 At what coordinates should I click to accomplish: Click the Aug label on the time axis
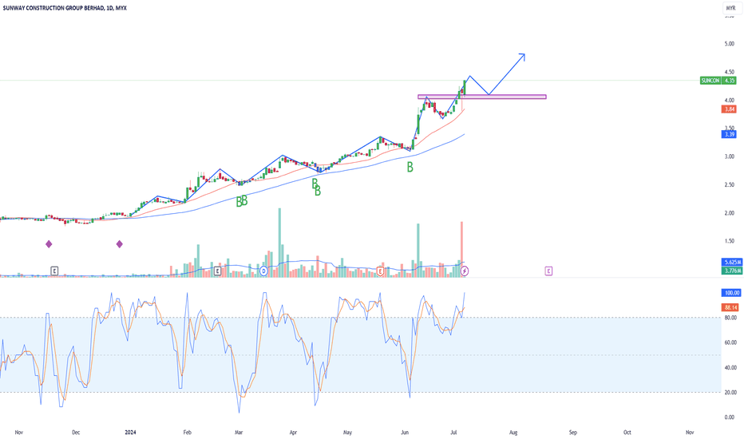click(x=513, y=433)
